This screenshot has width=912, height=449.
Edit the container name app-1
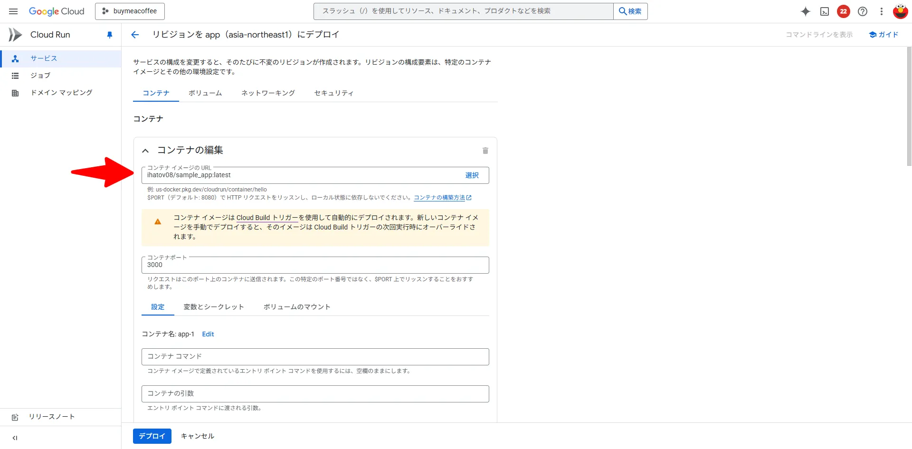coord(208,334)
